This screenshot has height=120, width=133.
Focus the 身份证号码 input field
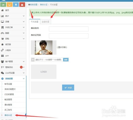69,36
